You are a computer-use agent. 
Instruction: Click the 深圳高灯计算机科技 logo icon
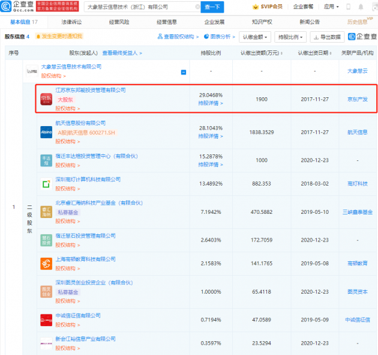click(x=46, y=184)
